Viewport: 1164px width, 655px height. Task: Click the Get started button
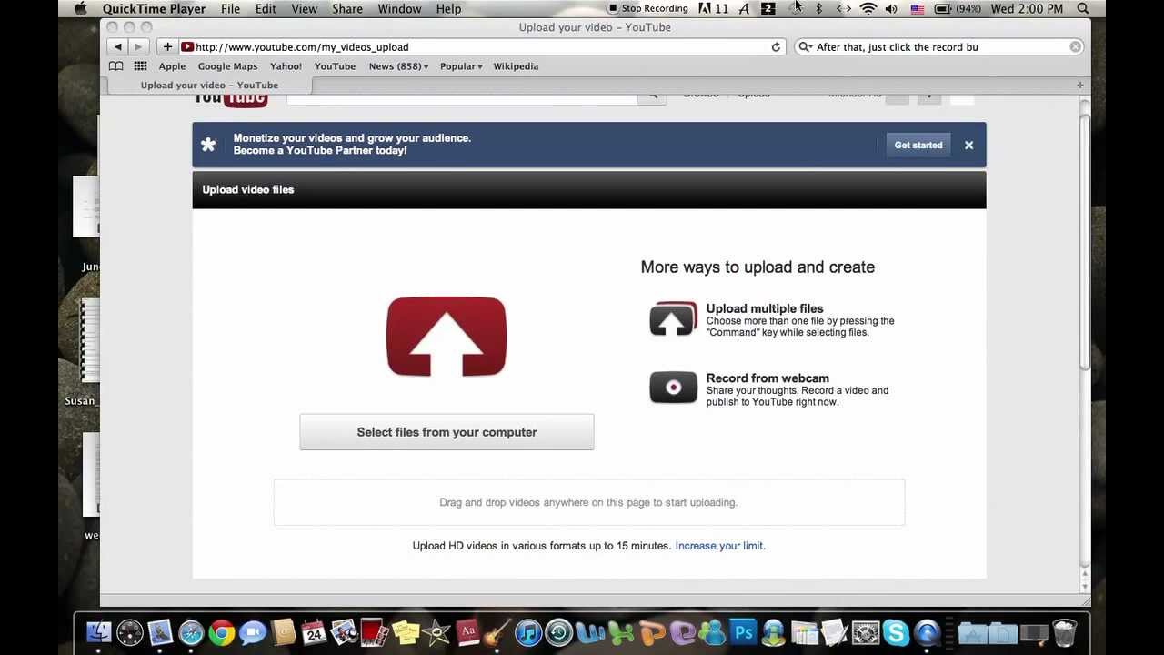918,145
